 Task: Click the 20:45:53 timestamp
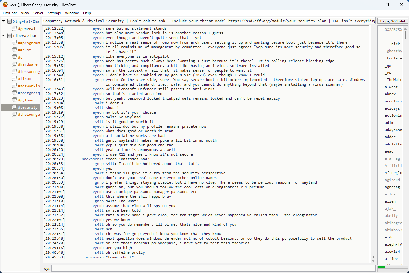54,257
